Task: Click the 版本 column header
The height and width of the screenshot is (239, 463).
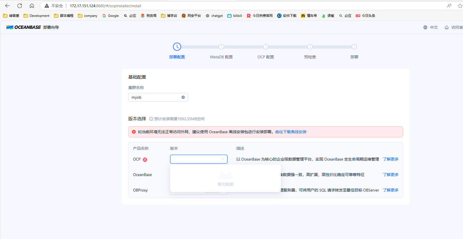Action: pos(174,148)
